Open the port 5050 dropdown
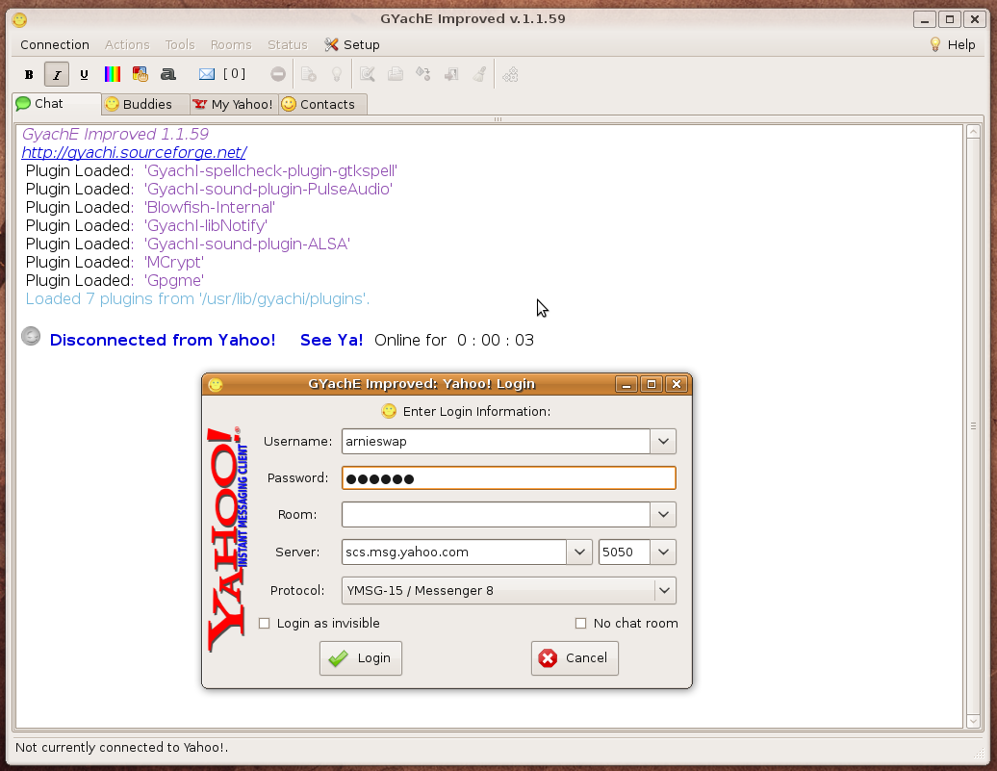 pos(663,553)
